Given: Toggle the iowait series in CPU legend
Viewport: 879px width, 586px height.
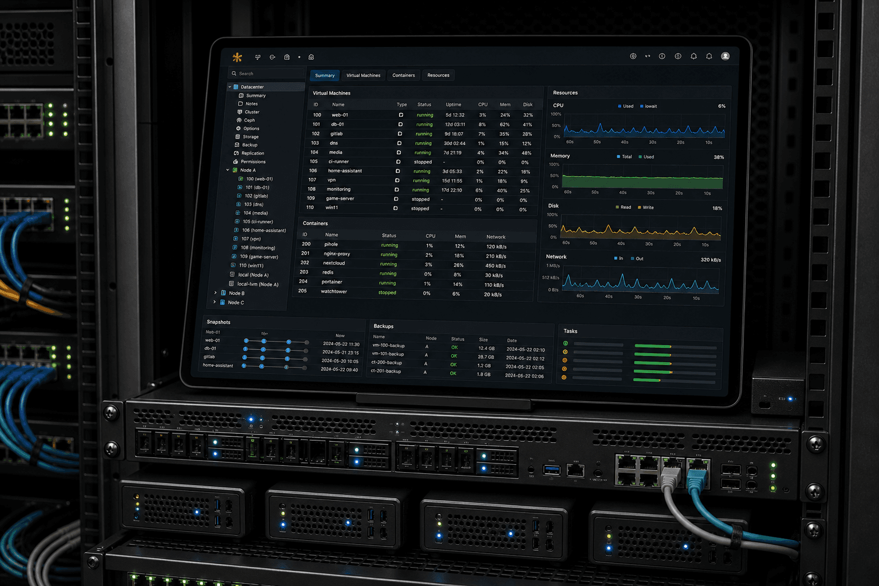Looking at the screenshot, I should point(649,106).
